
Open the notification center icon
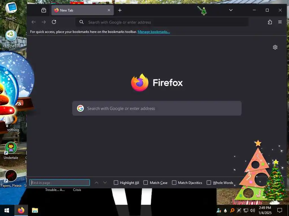(x=280, y=210)
